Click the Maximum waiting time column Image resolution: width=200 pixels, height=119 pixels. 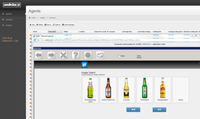[x=191, y=32]
